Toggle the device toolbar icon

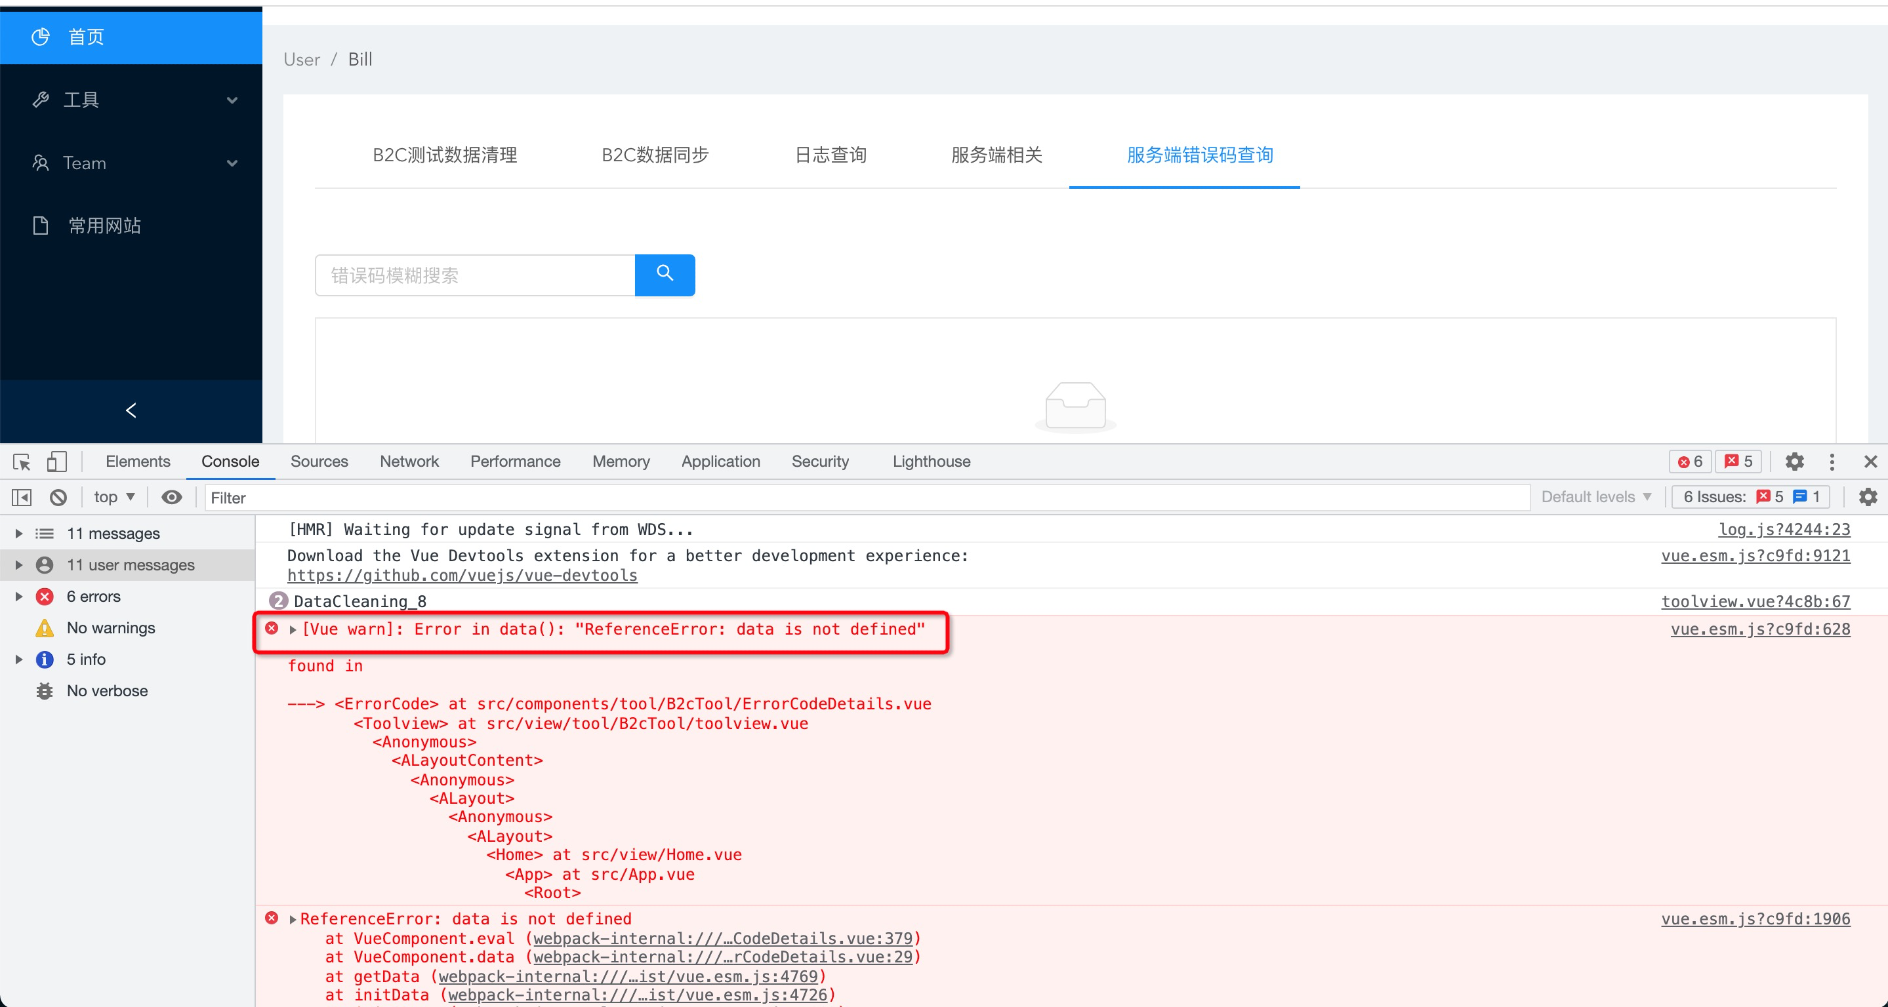coord(56,462)
